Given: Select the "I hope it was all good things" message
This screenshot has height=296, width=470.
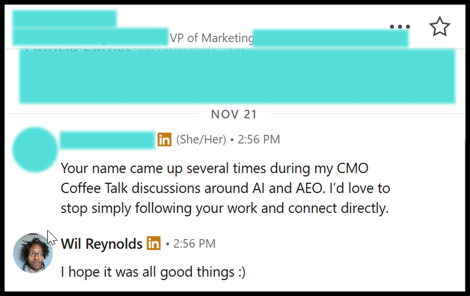Looking at the screenshot, I should [x=153, y=272].
